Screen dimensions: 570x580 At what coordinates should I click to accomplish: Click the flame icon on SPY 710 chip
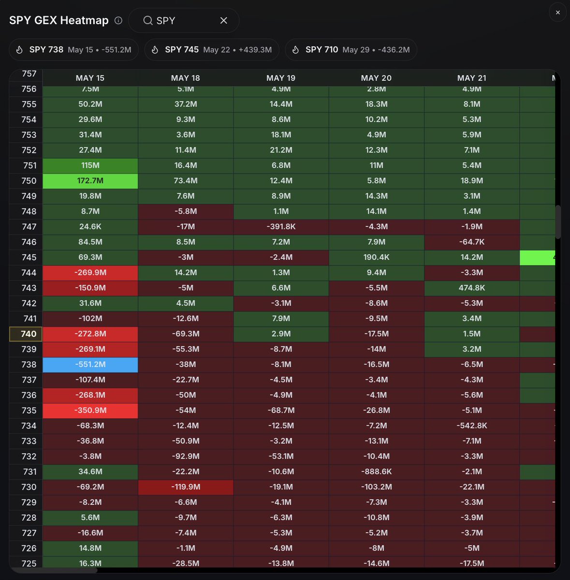pyautogui.click(x=295, y=50)
